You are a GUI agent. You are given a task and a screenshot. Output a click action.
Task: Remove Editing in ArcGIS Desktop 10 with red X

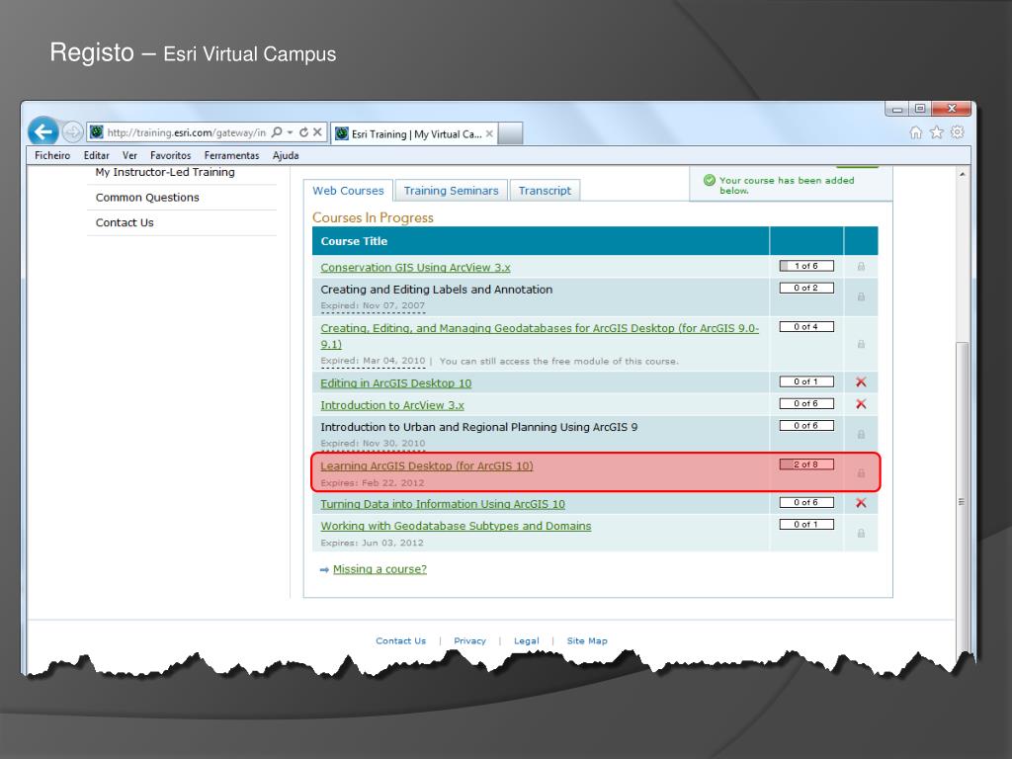coord(861,382)
